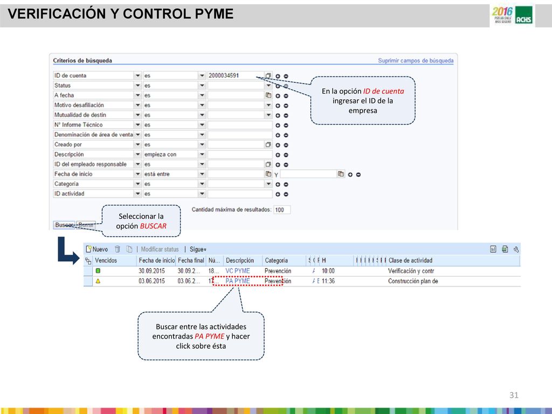Click the 'Construcción plan de' cell
The image size is (552, 414).
[x=413, y=281]
